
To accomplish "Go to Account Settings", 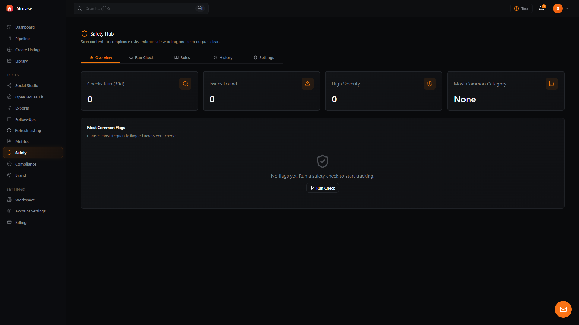I will (30, 211).
